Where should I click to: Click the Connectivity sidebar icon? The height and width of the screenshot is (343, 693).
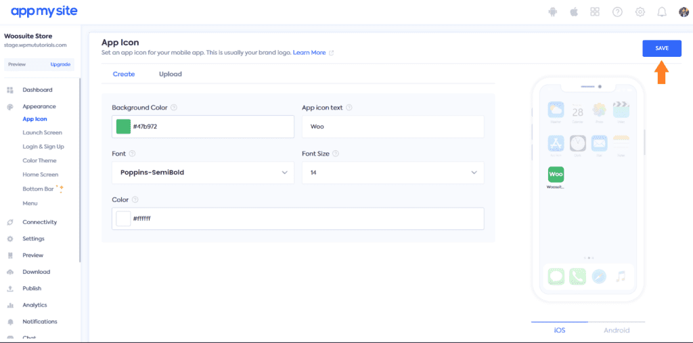pos(10,223)
